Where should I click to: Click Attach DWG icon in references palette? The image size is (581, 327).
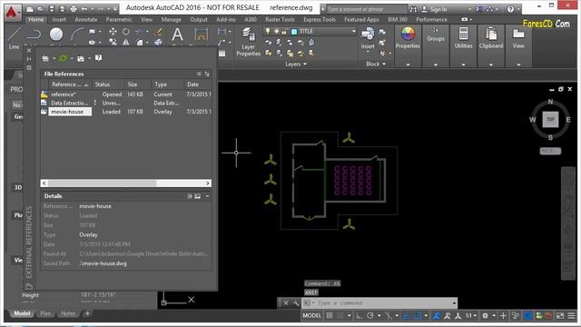tap(45, 58)
